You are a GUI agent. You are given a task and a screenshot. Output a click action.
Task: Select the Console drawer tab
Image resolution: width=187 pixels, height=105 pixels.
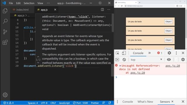click(128, 102)
